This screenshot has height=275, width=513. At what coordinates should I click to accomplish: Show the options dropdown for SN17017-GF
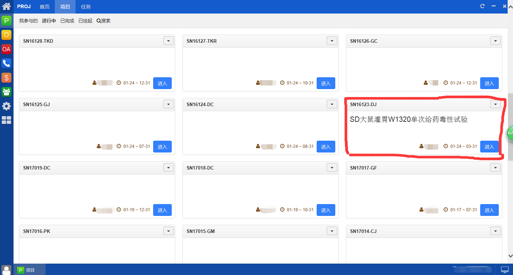(x=496, y=168)
